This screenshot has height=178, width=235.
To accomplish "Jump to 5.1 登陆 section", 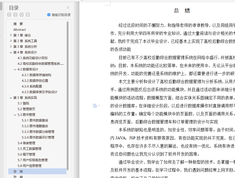I will click(x=23, y=103).
